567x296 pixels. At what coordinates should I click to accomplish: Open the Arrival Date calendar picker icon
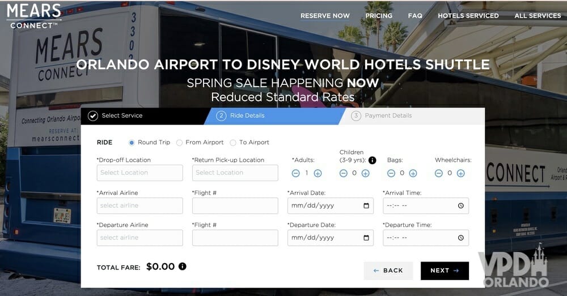pos(366,206)
